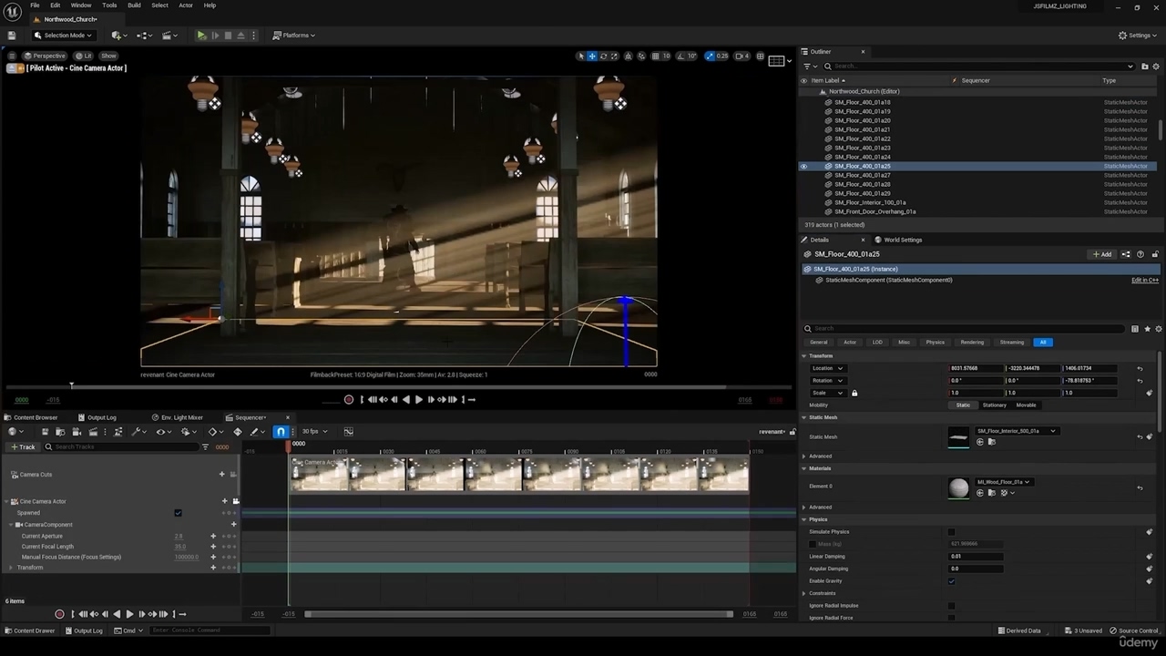Enable the Ignore Radial Impulse checkbox
The height and width of the screenshot is (656, 1166).
951,606
